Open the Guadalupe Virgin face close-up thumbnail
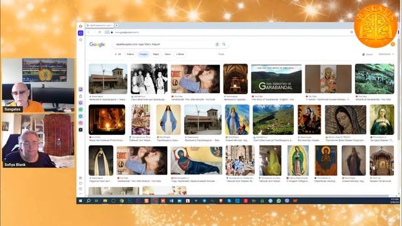The image size is (402, 226). pos(345,119)
